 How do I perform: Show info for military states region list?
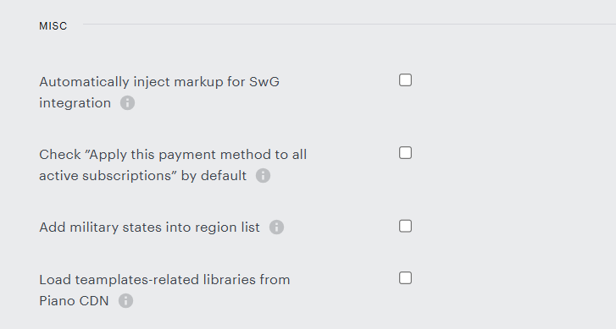[x=276, y=227]
